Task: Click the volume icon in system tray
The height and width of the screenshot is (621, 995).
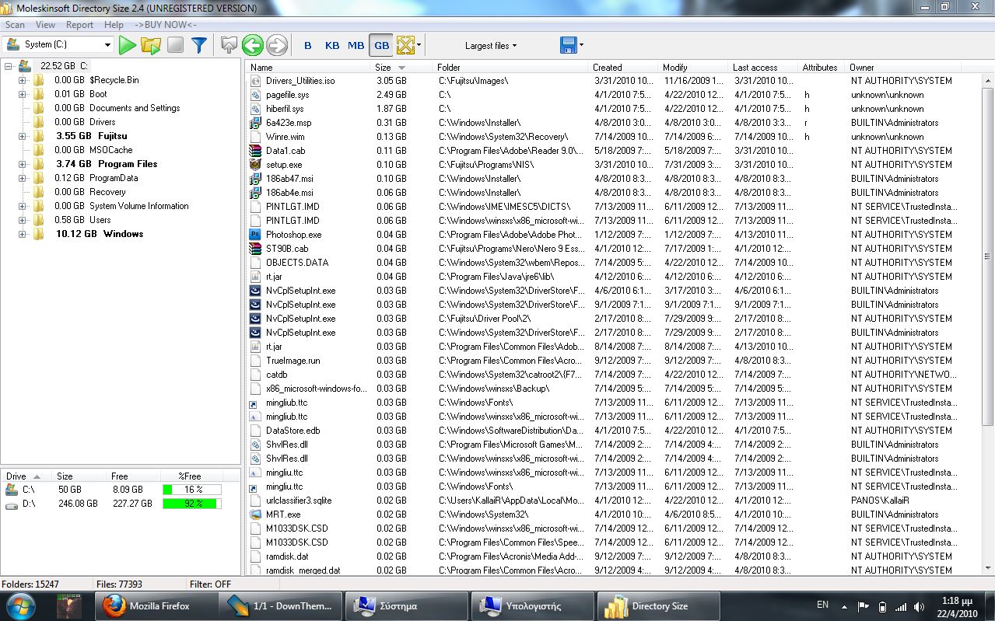Action: tap(920, 606)
